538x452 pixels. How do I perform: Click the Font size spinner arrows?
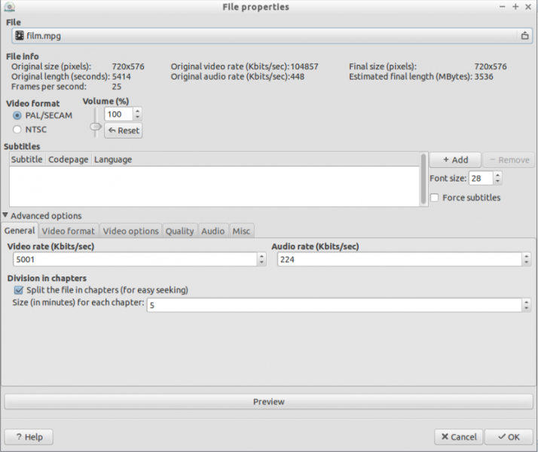click(497, 179)
